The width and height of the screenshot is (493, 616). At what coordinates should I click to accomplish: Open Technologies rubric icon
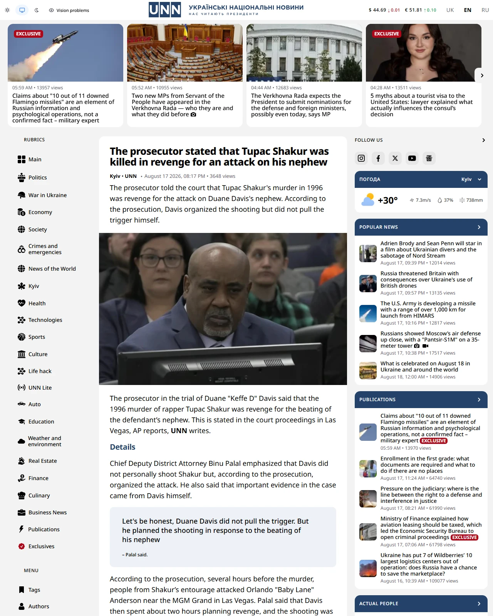[22, 320]
